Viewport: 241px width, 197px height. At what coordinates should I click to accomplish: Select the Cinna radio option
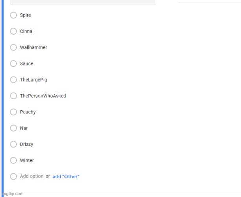point(13,32)
